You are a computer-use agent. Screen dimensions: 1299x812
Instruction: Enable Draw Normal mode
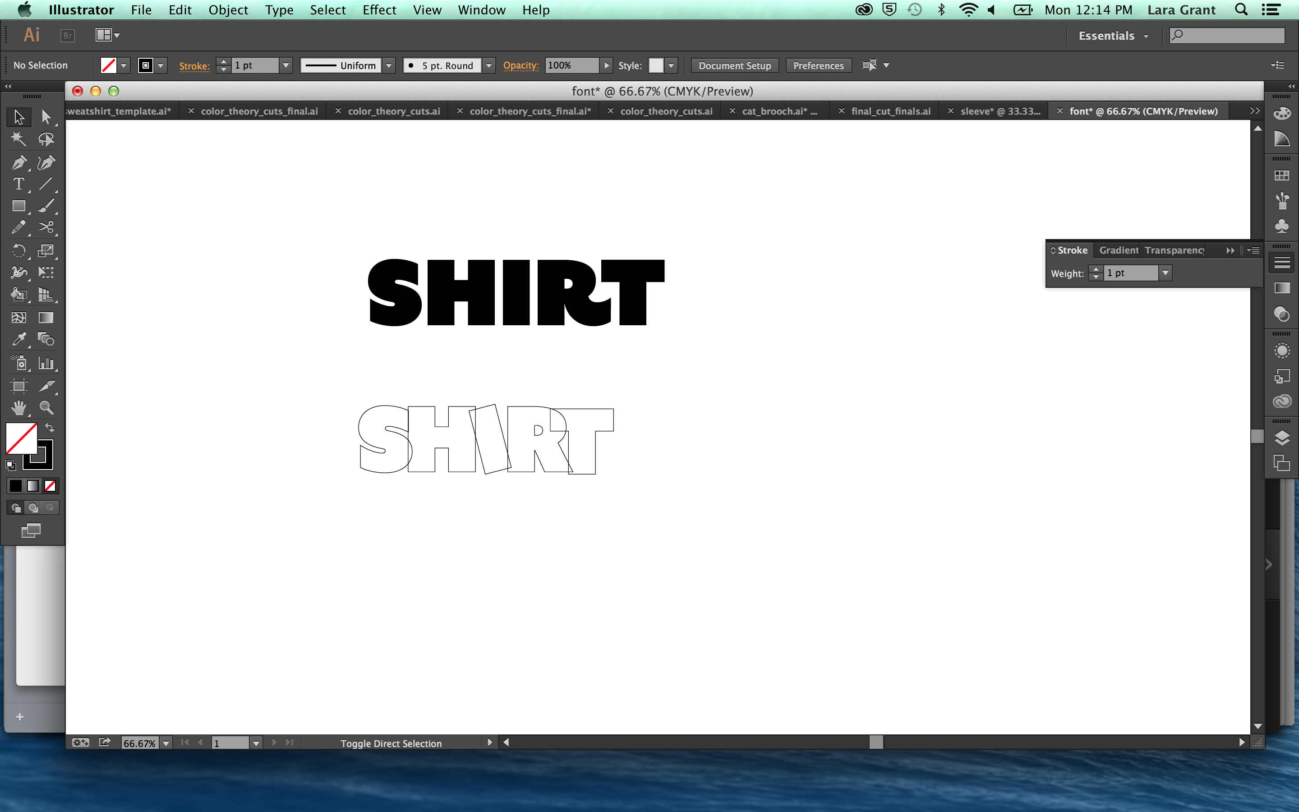[x=16, y=507]
